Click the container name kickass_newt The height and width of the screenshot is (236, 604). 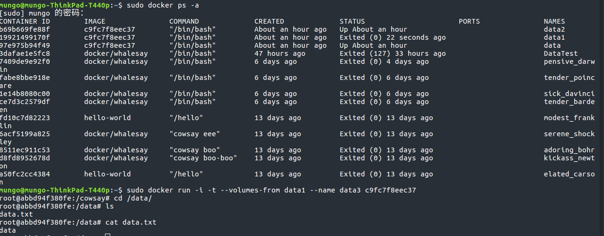[x=569, y=158]
